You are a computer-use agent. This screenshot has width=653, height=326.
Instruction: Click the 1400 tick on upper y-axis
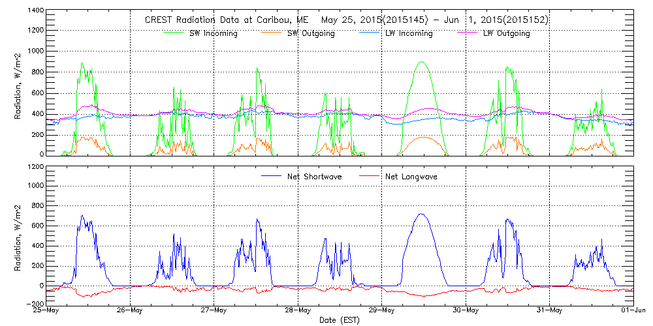pyautogui.click(x=35, y=11)
